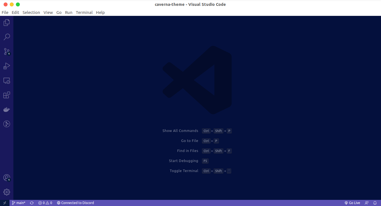This screenshot has width=381, height=206.
Task: Minimize the window with yellow button
Action: [x=12, y=4]
